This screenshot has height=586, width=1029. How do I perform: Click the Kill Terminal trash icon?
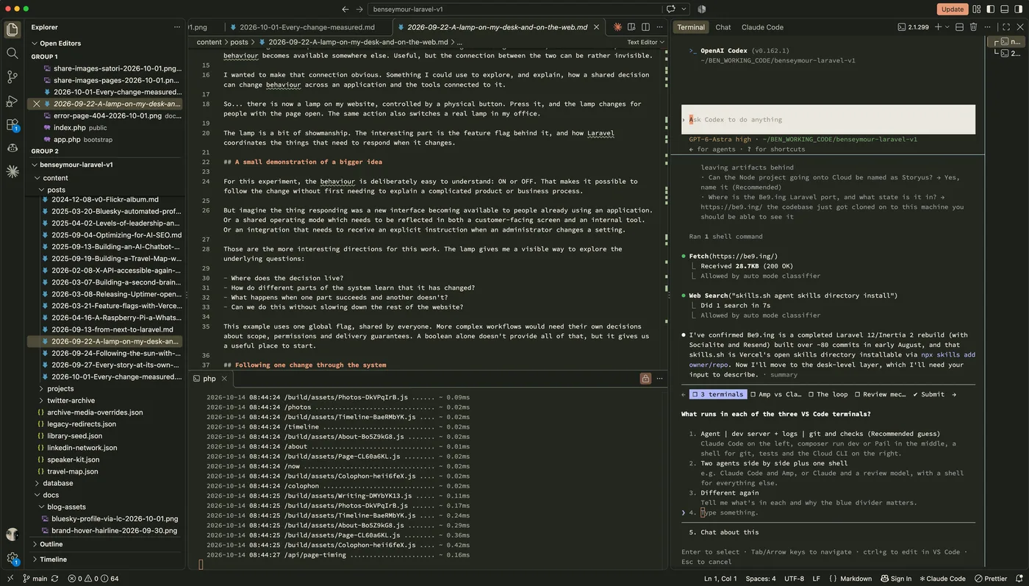pyautogui.click(x=973, y=27)
